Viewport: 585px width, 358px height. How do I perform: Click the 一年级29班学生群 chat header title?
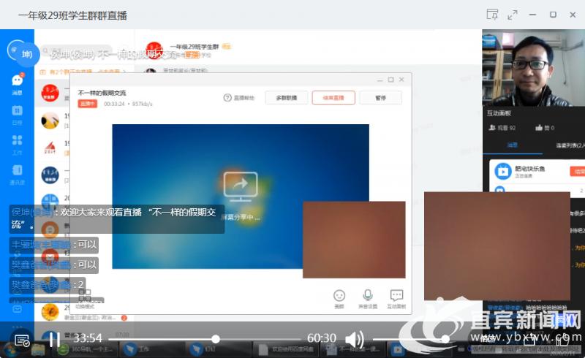click(195, 47)
